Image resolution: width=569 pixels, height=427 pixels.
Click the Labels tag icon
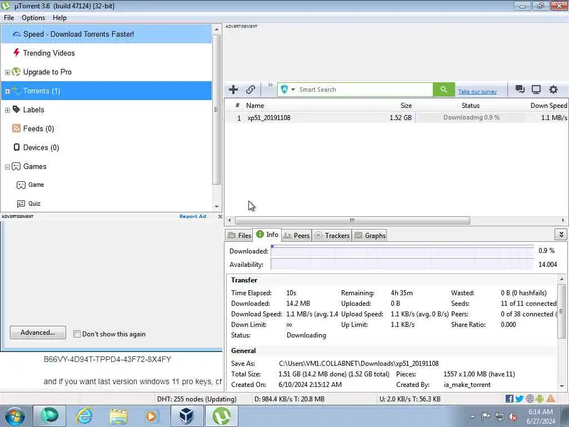pyautogui.click(x=16, y=110)
